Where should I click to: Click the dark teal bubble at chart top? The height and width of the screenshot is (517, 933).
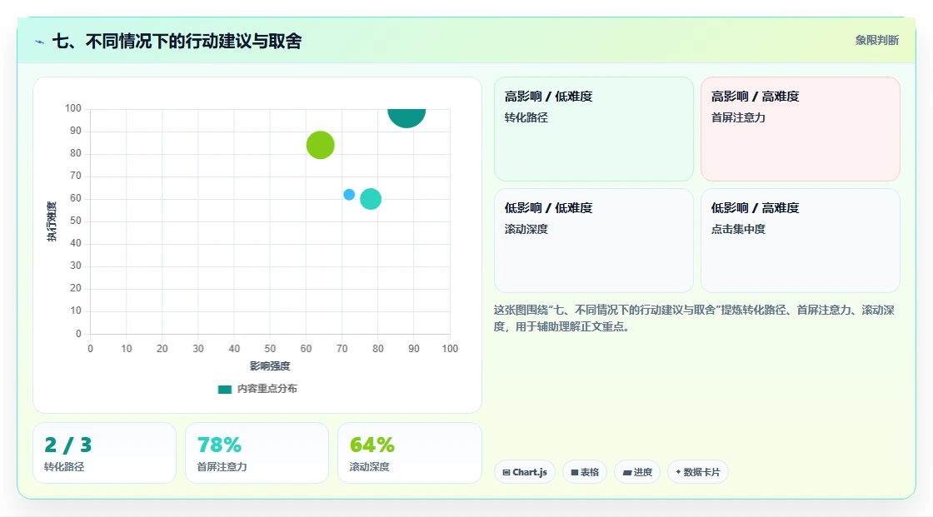point(407,117)
